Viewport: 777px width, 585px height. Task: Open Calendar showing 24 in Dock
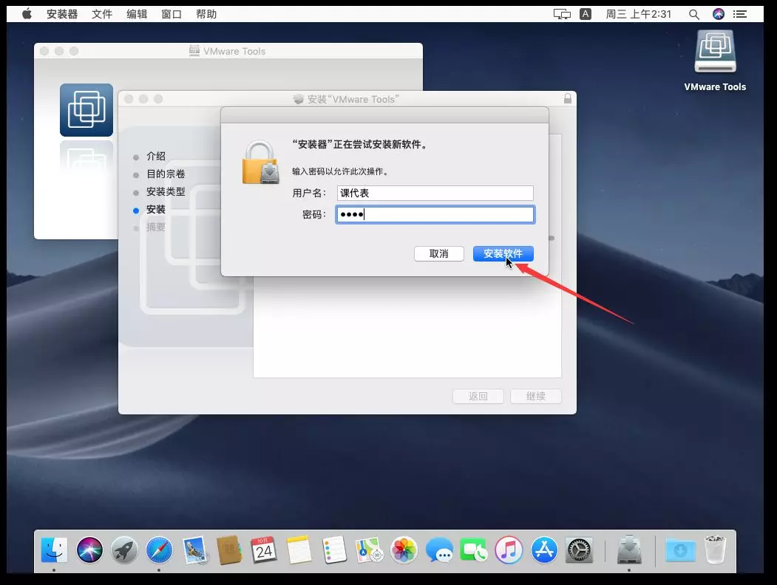pyautogui.click(x=264, y=550)
